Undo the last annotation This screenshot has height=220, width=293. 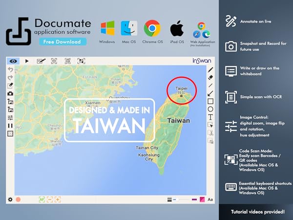pos(10,69)
